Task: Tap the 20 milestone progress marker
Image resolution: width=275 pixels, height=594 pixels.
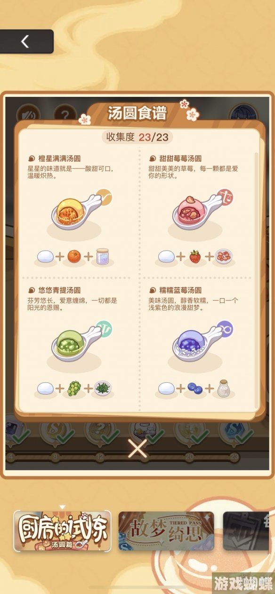Action: tap(189, 456)
